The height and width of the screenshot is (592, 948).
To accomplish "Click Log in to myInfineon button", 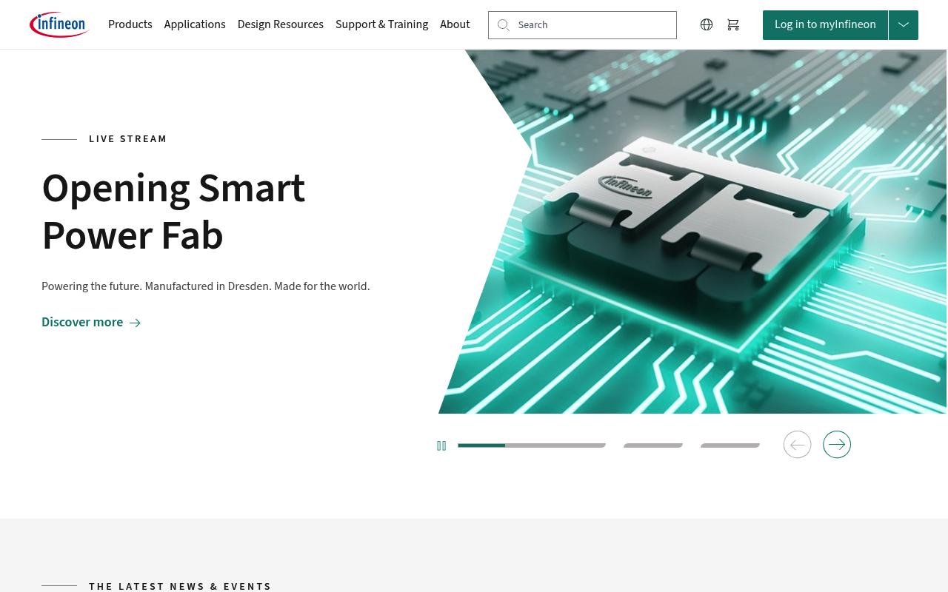I will click(x=825, y=25).
